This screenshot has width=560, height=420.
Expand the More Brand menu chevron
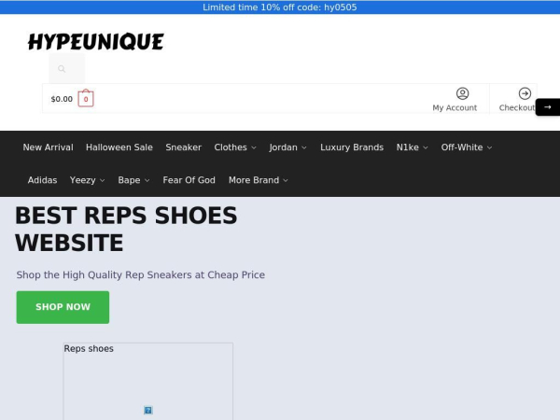(286, 180)
